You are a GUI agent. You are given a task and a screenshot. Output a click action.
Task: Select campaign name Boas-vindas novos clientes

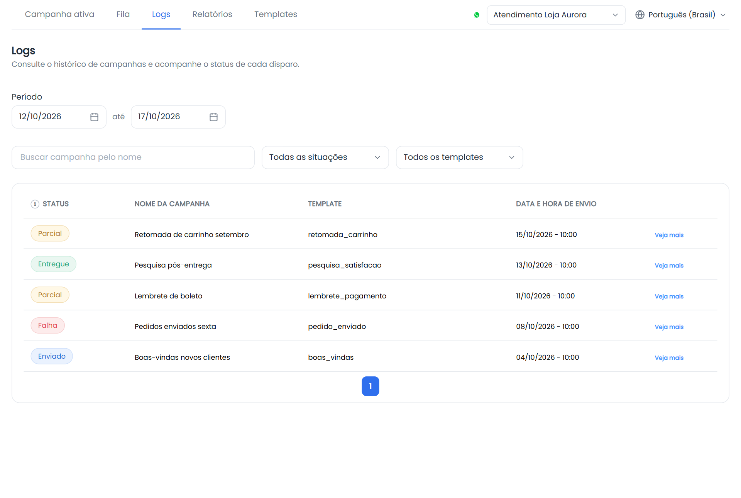pyautogui.click(x=182, y=357)
